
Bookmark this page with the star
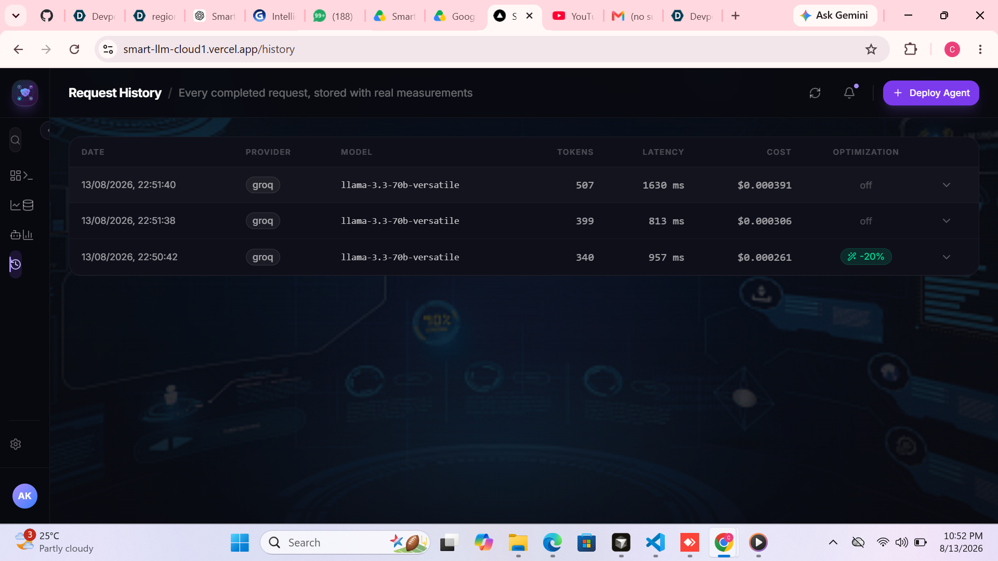tap(871, 49)
